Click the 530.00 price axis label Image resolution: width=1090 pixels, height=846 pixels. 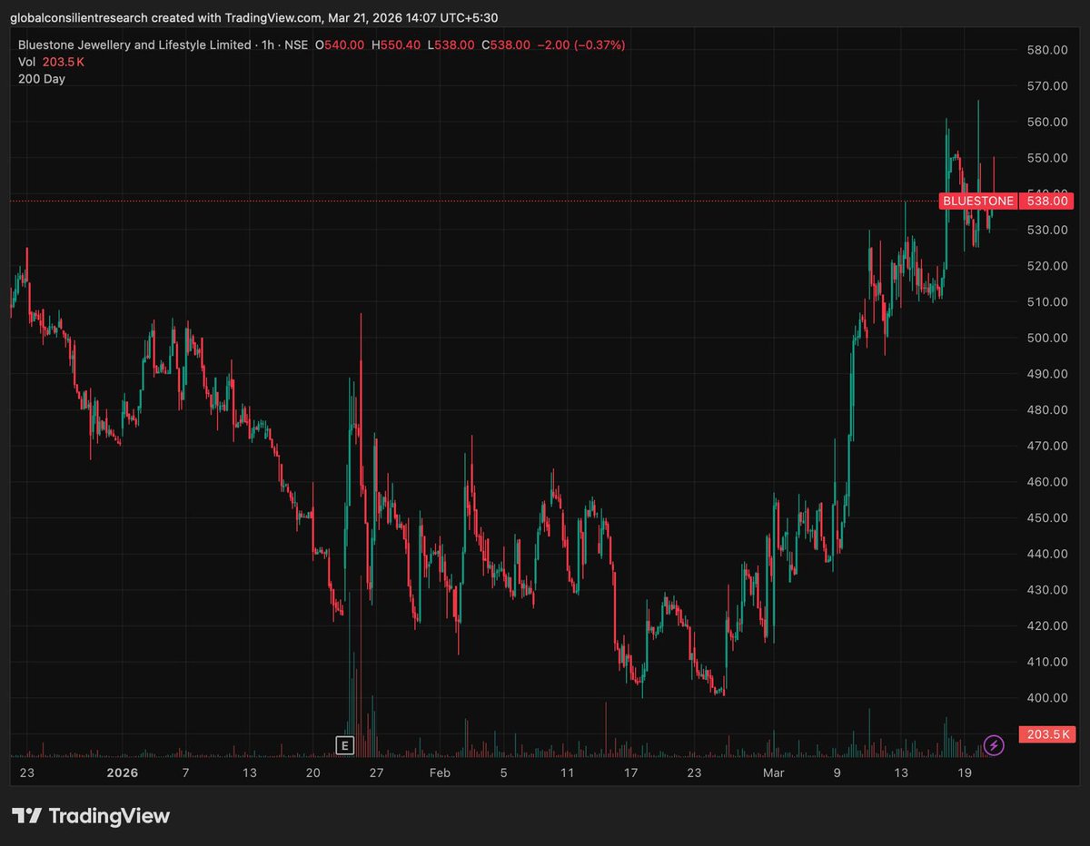coord(1046,230)
